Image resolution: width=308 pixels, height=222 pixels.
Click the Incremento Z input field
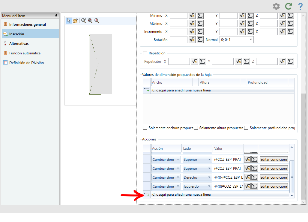[x=269, y=31]
